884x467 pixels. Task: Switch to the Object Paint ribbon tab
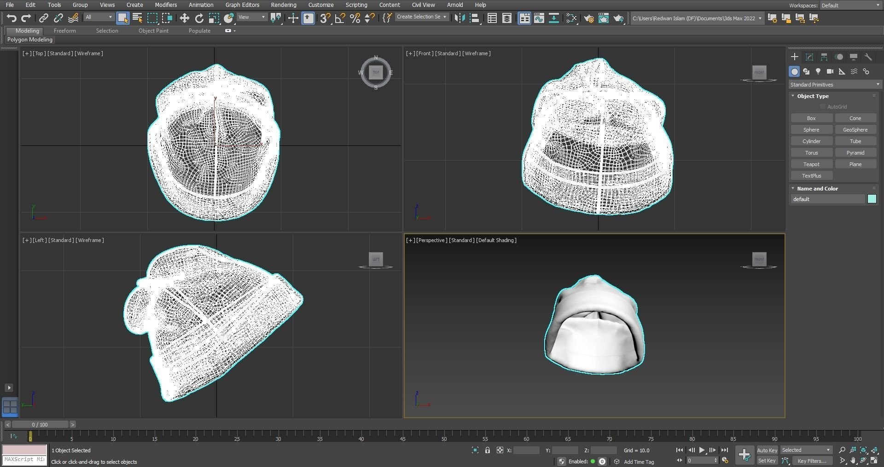(153, 31)
